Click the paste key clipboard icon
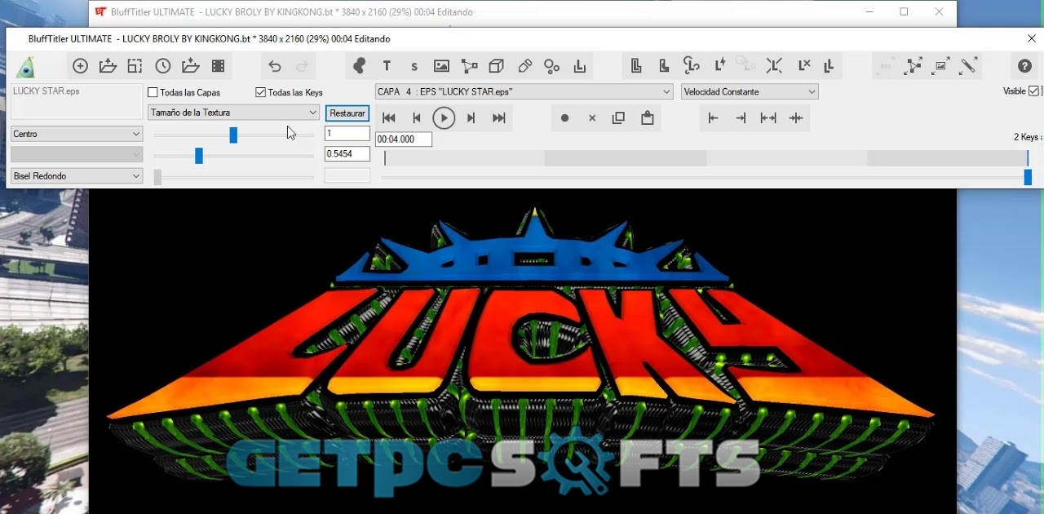Screen dimensions: 1044x514 [647, 118]
